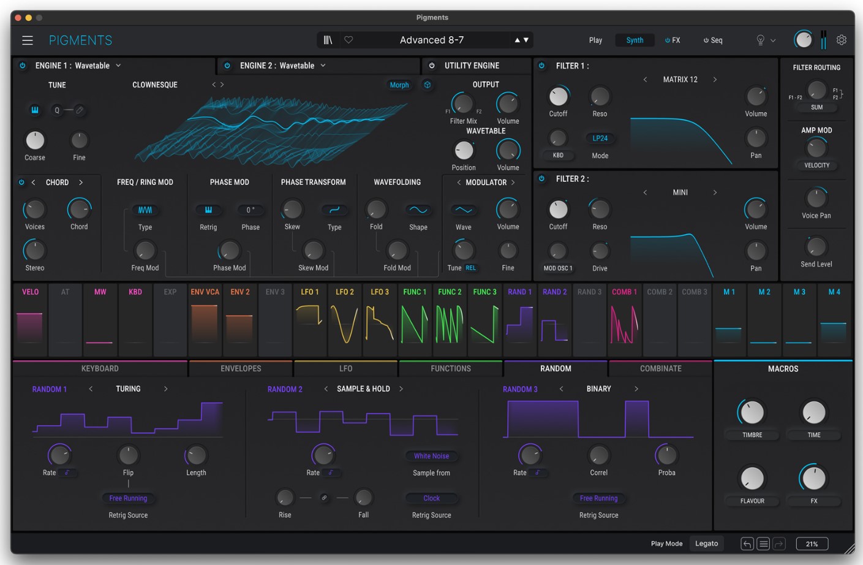863x565 pixels.
Task: Click the pencil edit icon beside Q
Action: [80, 110]
